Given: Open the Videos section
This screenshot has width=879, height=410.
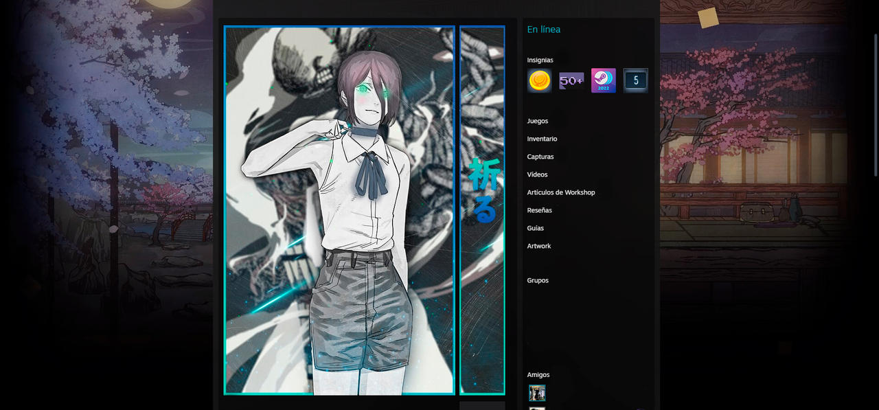Looking at the screenshot, I should [x=538, y=174].
